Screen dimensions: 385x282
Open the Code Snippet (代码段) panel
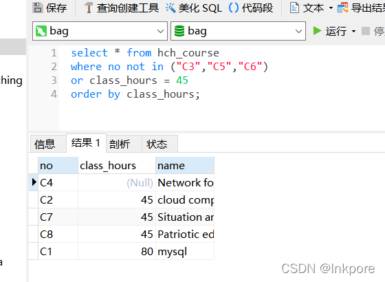coord(251,8)
